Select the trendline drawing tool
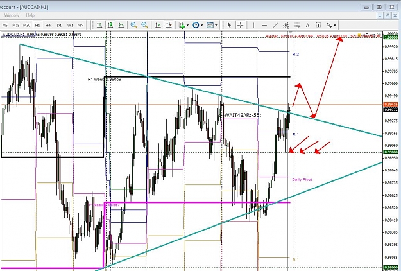 (275, 25)
